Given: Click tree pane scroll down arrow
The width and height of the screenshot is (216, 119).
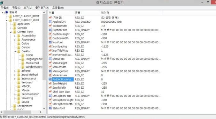Looking at the screenshot, I should click(44, 108).
